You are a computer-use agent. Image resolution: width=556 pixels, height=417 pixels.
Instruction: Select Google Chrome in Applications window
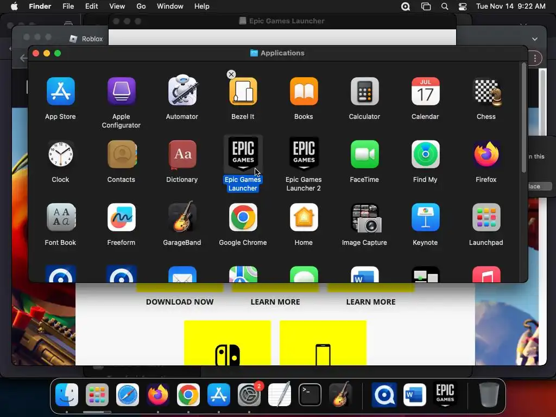coord(243,217)
